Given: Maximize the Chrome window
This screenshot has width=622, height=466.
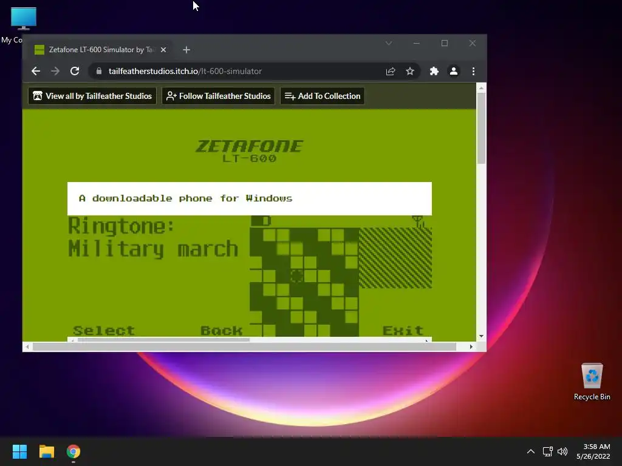Looking at the screenshot, I should point(445,43).
